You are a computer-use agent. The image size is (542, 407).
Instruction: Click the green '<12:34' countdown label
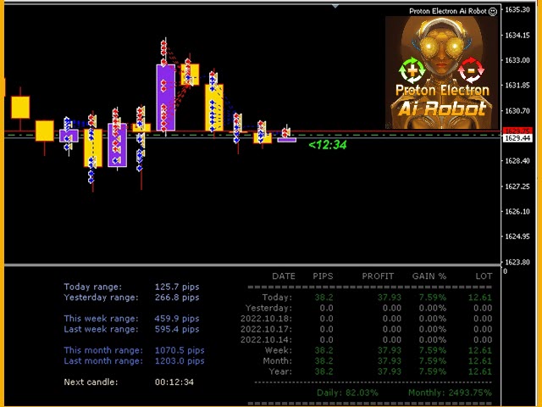328,145
